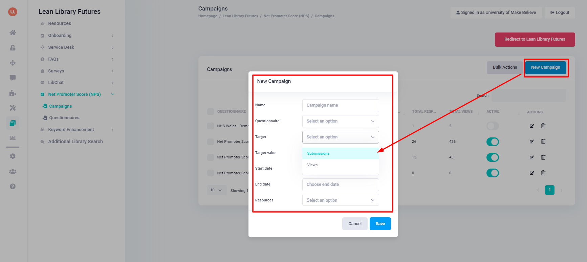This screenshot has width=587, height=262.
Task: Delete the last campaign using trash icon
Action: tap(543, 173)
